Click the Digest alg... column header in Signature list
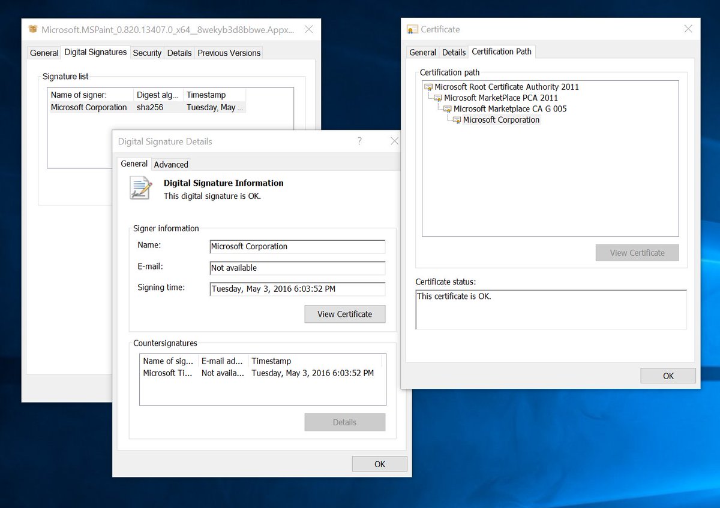This screenshot has width=720, height=508. coord(158,95)
